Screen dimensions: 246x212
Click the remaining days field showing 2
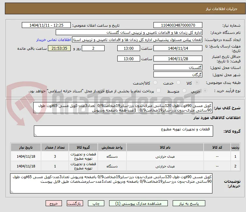(x=93, y=48)
